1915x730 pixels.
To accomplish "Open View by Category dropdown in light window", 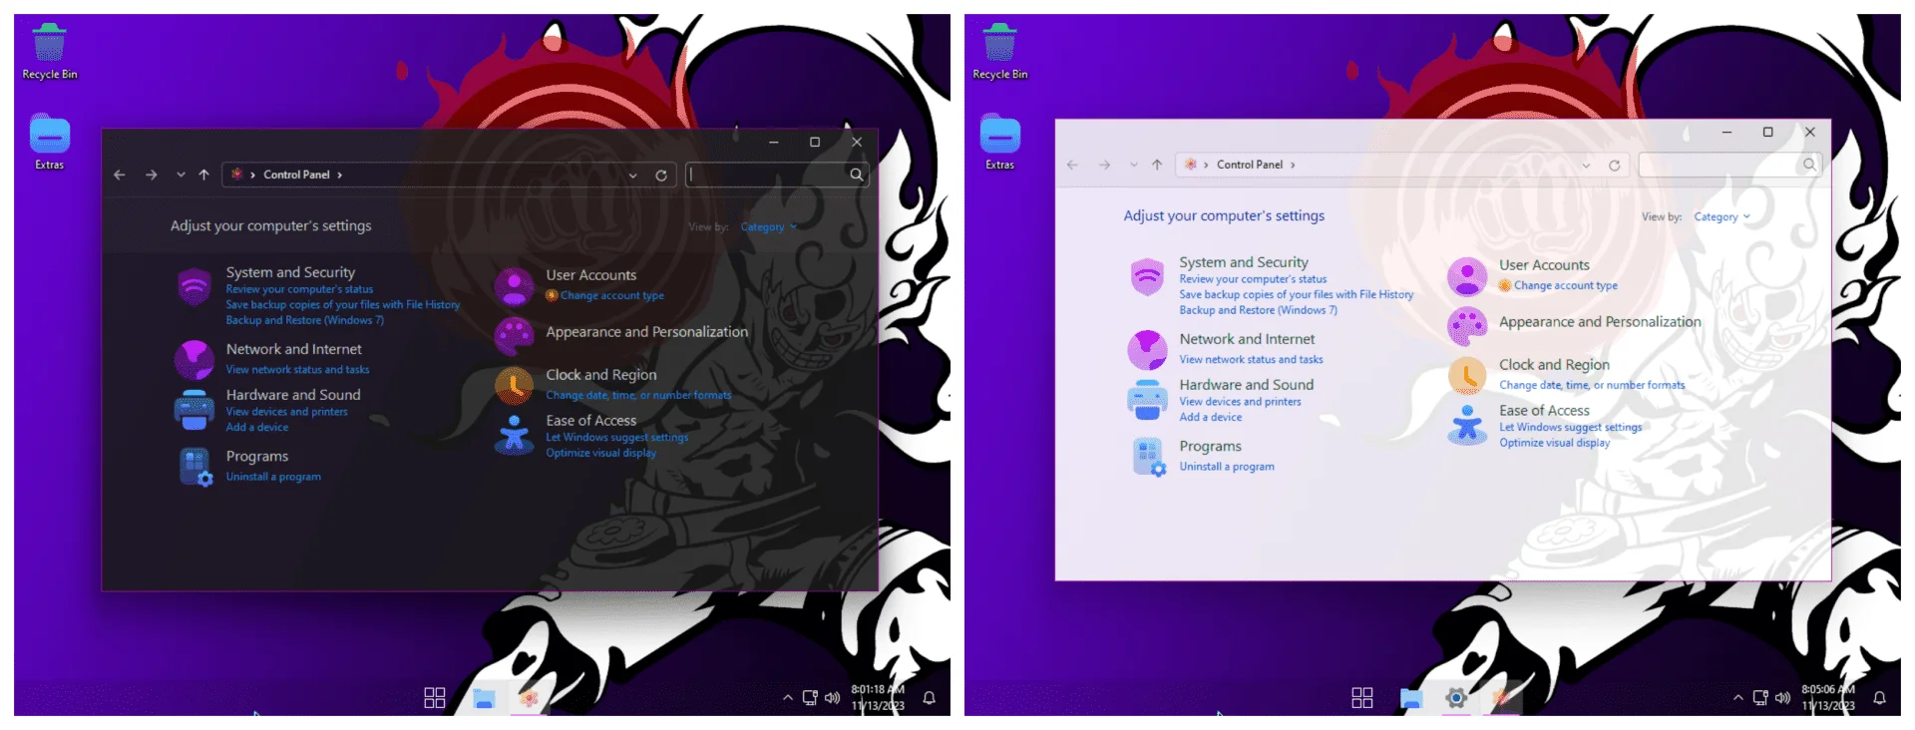I will tap(1722, 217).
